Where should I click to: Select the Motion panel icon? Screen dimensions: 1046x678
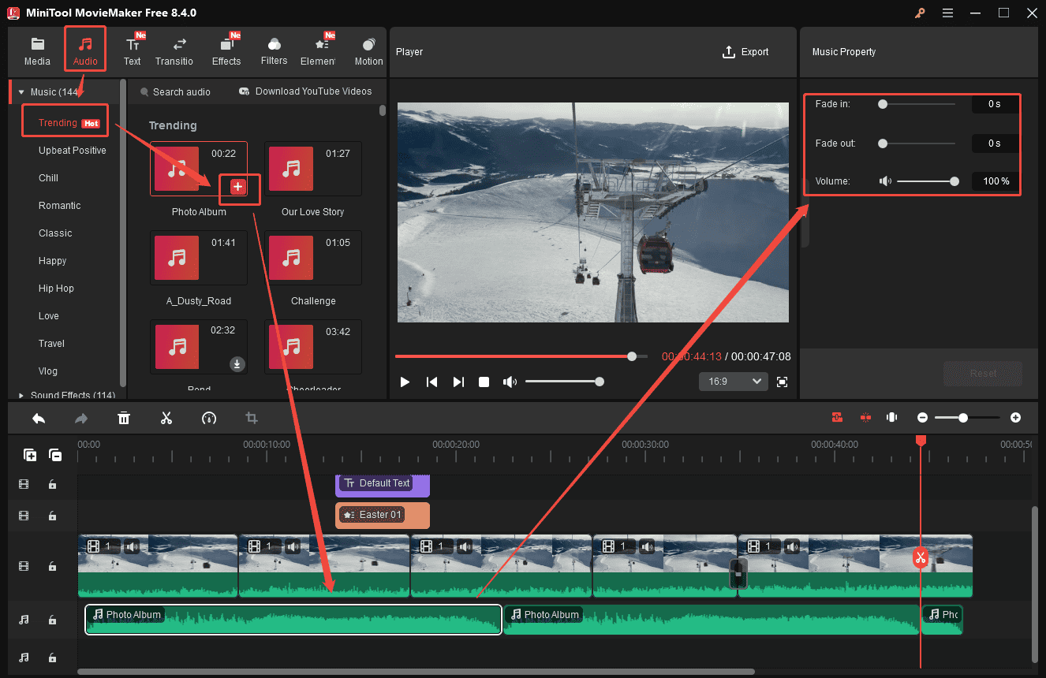pyautogui.click(x=368, y=49)
